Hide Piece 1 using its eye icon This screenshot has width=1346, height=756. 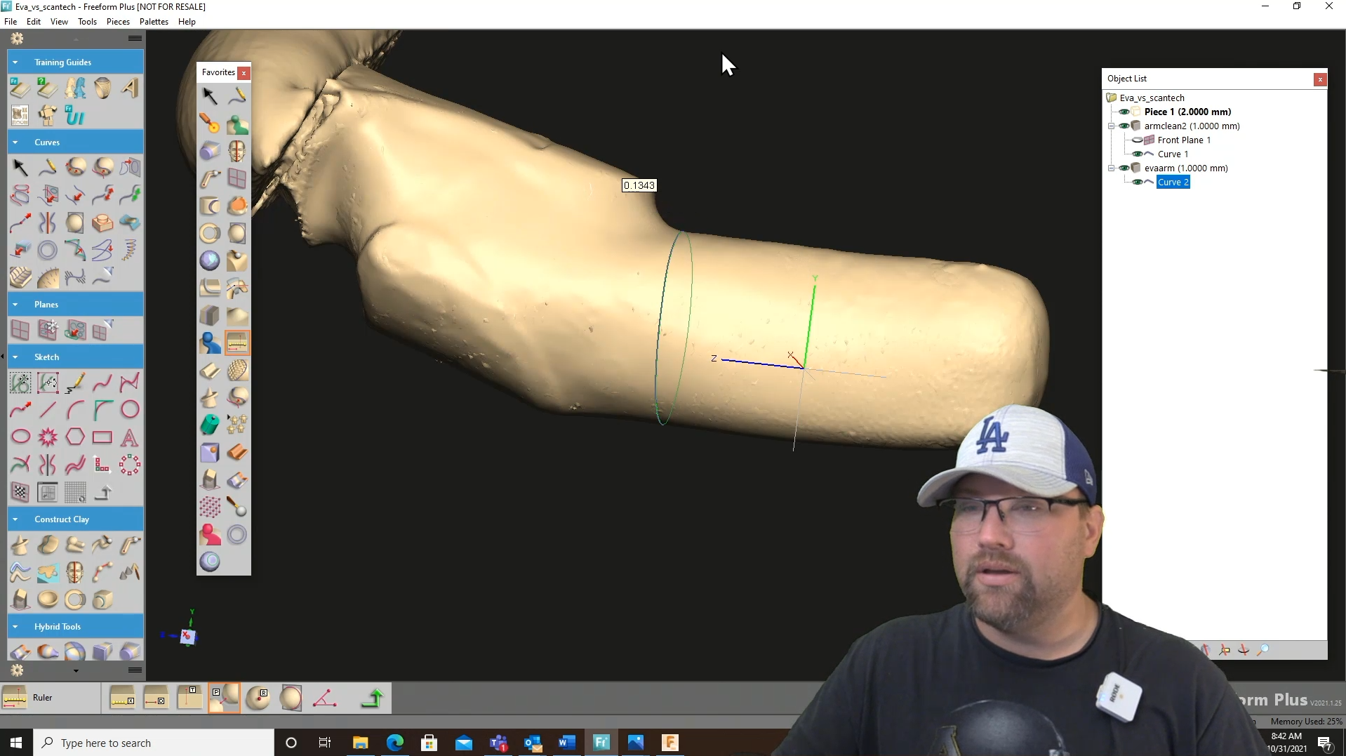[1124, 112]
